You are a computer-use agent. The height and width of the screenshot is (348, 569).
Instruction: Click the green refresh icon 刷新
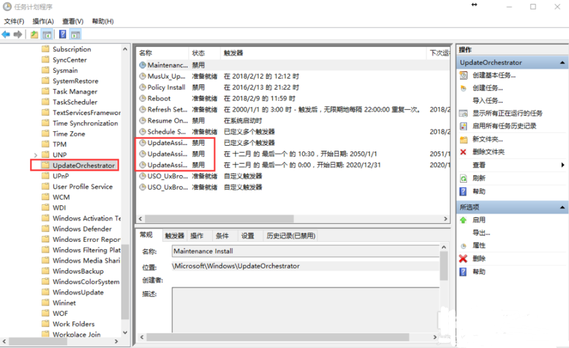463,178
